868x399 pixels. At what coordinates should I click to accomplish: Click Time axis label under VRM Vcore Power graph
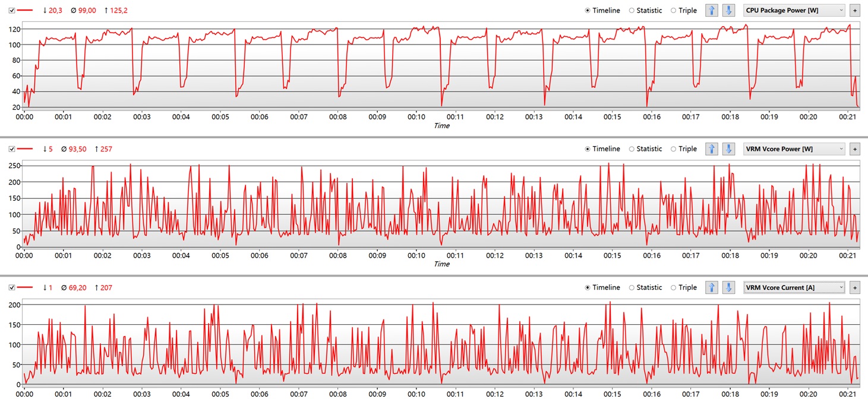click(441, 264)
